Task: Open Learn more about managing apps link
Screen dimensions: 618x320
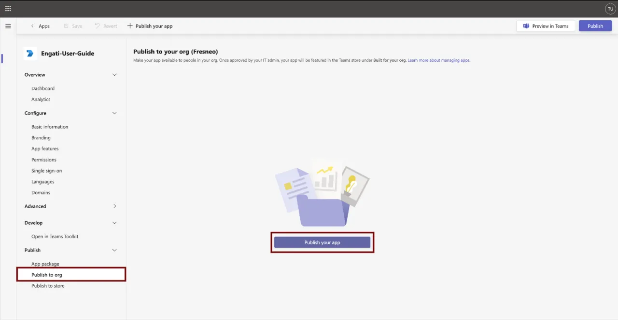Action: click(x=439, y=60)
